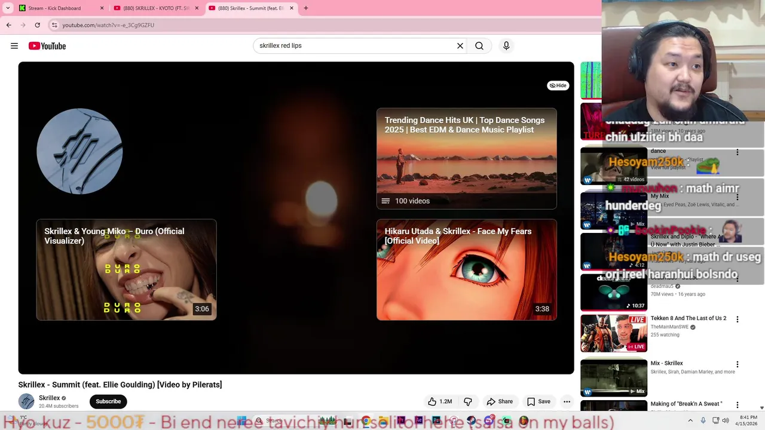Click the browser back arrow
Image resolution: width=765 pixels, height=430 pixels.
click(8, 25)
